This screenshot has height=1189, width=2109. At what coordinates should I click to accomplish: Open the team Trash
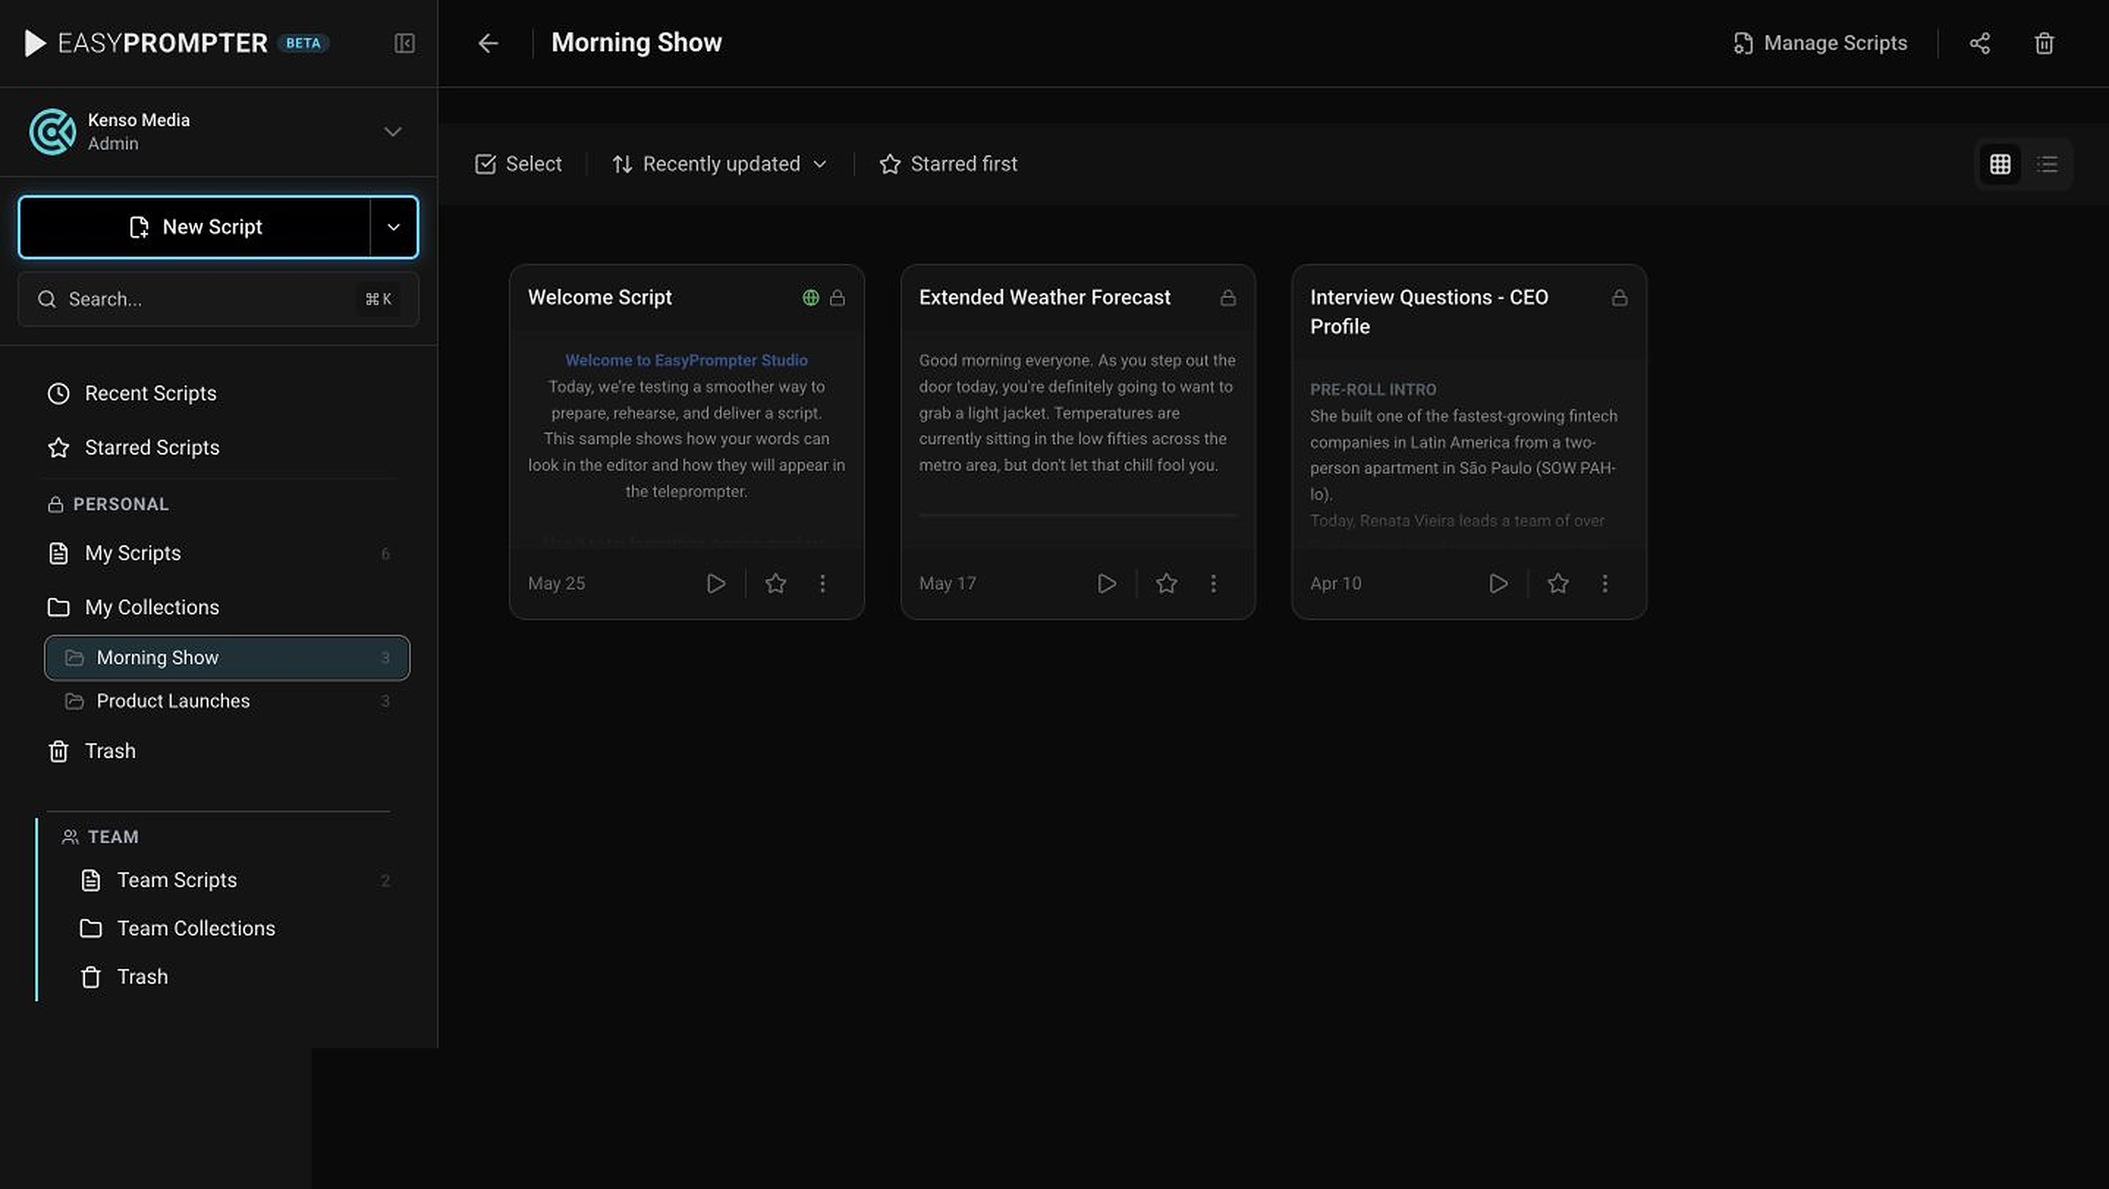point(235,977)
